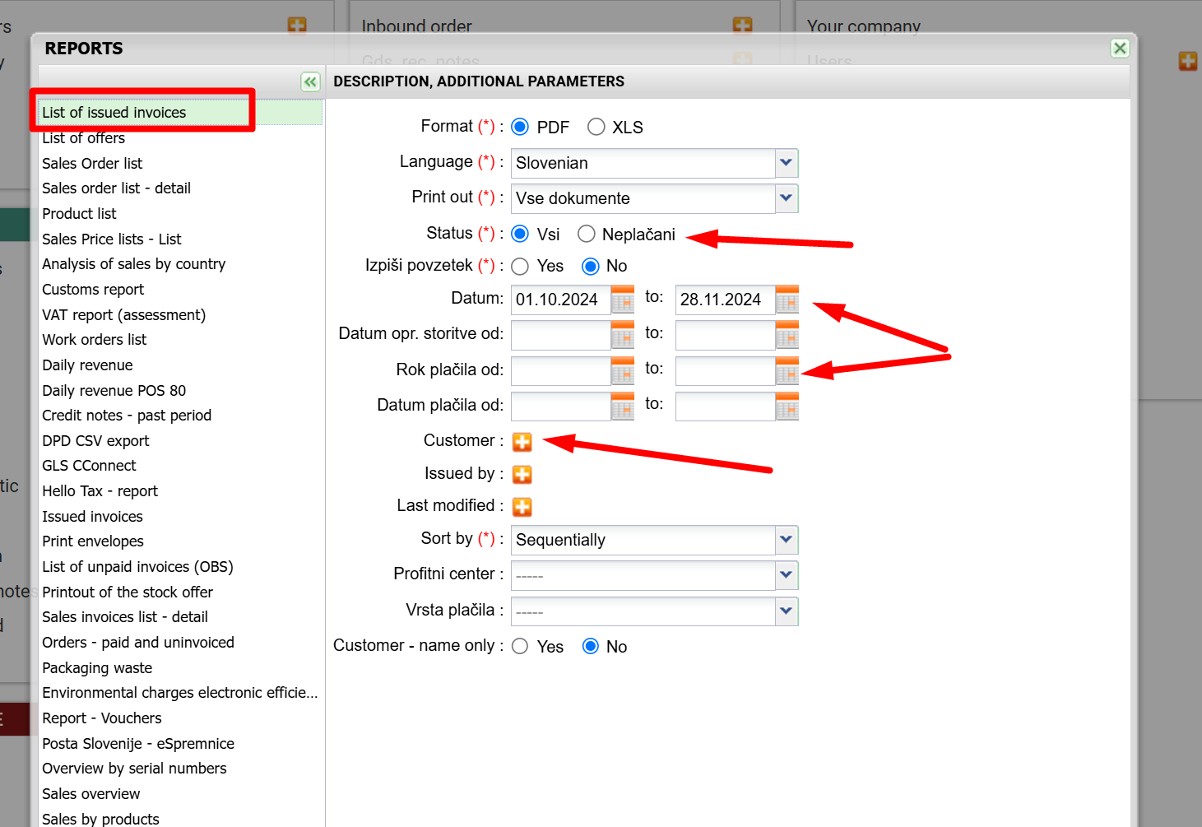Viewport: 1202px width, 827px height.
Task: Select PDF format
Action: pos(520,127)
